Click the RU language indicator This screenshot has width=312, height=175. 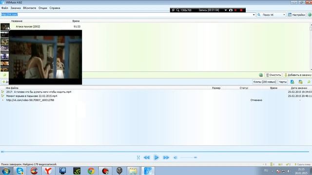(266, 171)
